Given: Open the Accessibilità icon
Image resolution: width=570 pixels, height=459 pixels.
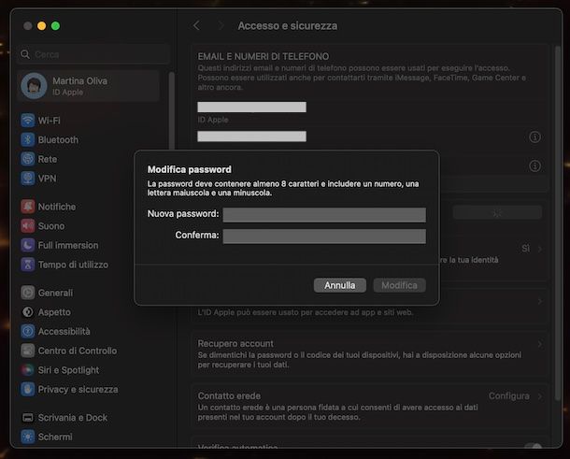Looking at the screenshot, I should click(x=28, y=331).
